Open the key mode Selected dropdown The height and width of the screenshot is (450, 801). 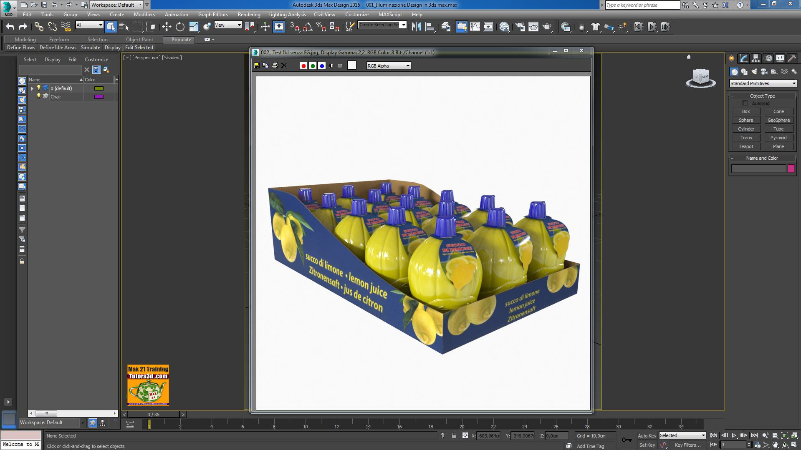click(x=682, y=435)
